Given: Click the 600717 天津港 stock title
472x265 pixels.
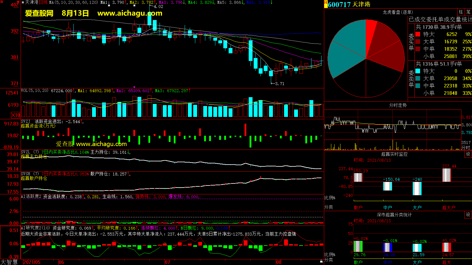Looking at the screenshot, I should pos(349,4).
